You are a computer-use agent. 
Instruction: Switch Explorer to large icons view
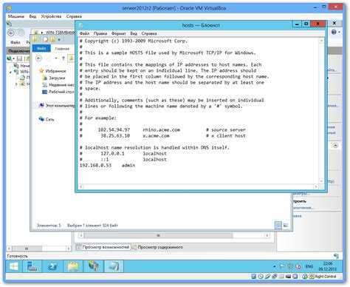coord(286,225)
